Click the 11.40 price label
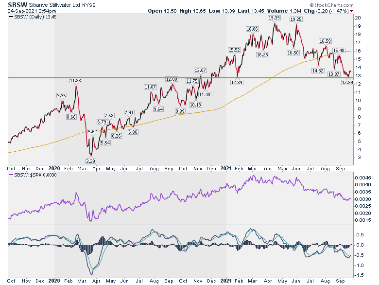 pyautogui.click(x=205, y=95)
